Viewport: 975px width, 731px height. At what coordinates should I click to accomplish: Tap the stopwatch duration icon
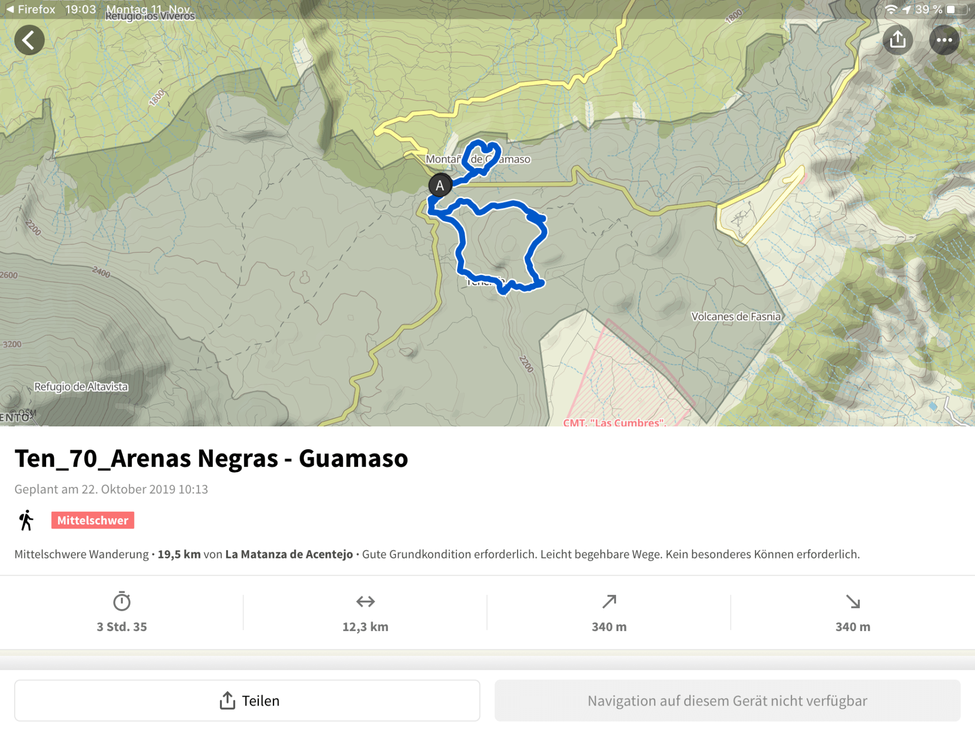122,602
